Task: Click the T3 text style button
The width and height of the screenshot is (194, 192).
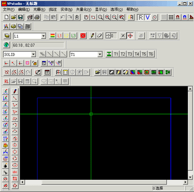Action: [130, 54]
